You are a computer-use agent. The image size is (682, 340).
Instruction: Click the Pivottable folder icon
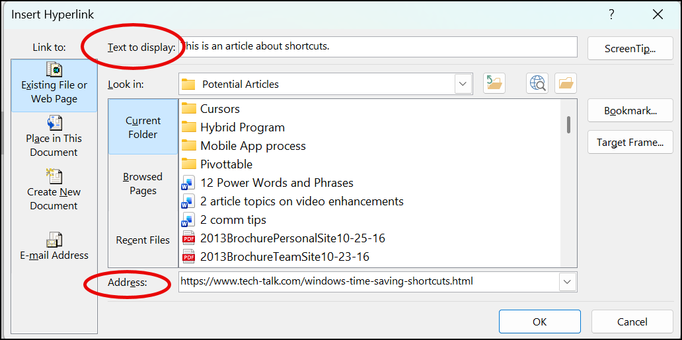click(x=188, y=164)
